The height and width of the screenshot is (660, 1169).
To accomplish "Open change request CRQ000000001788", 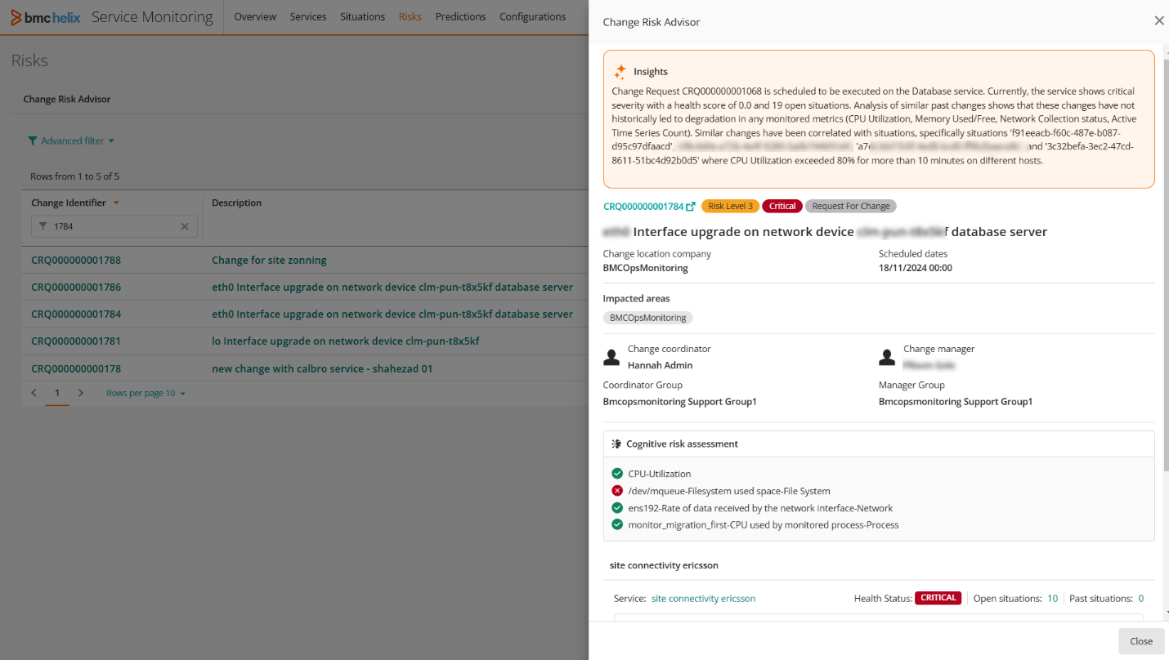I will point(76,261).
